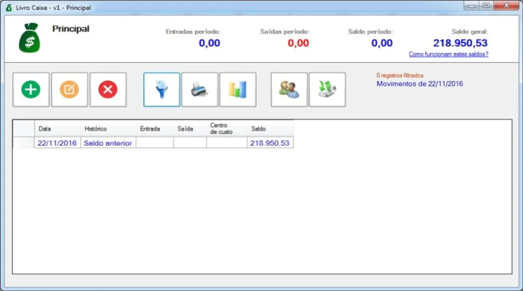Image resolution: width=523 pixels, height=291 pixels.
Task: Click the empty Entrada cell in Saldo anterior row
Action: (155, 143)
